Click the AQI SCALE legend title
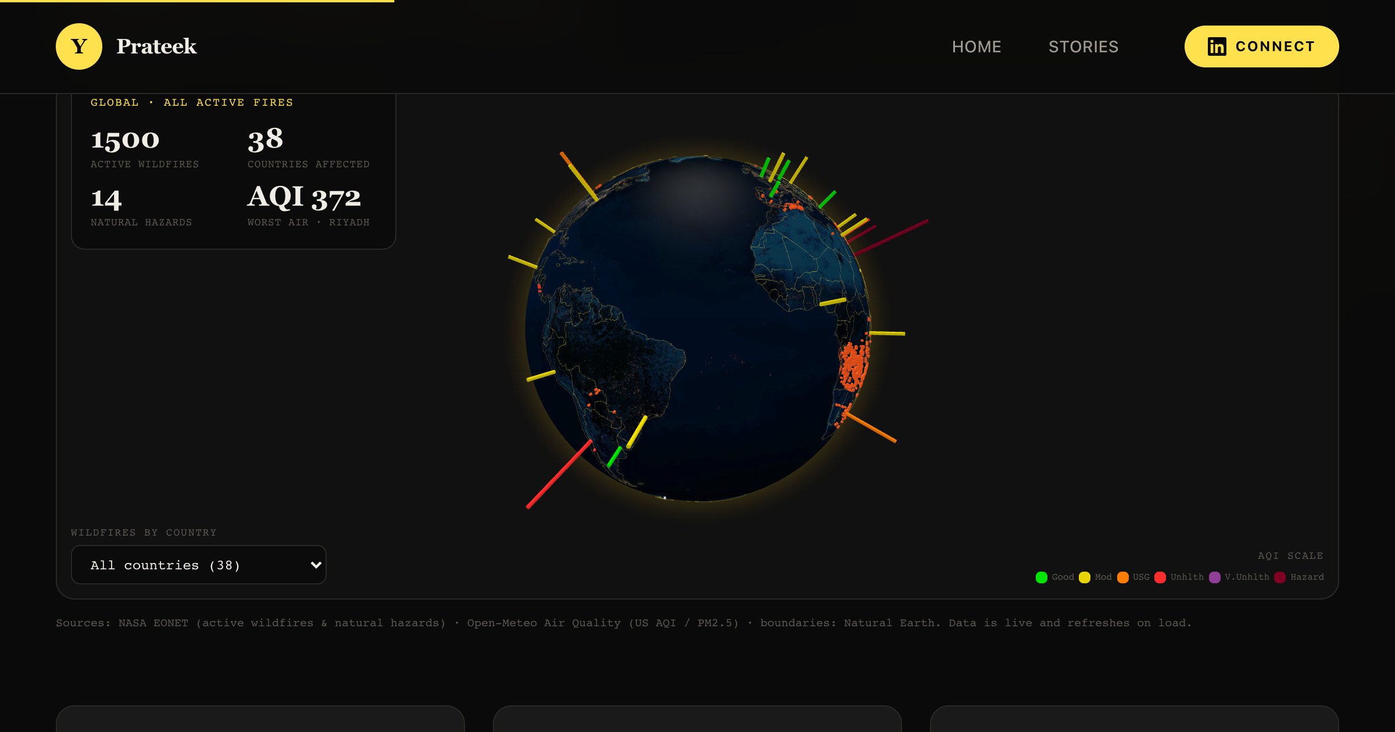The width and height of the screenshot is (1395, 732). (x=1290, y=556)
